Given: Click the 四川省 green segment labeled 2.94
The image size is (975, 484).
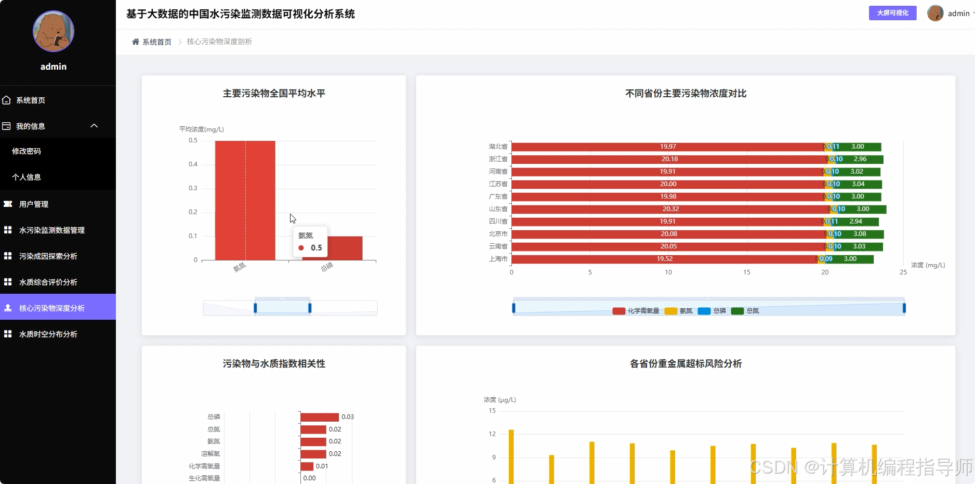Looking at the screenshot, I should (x=856, y=221).
